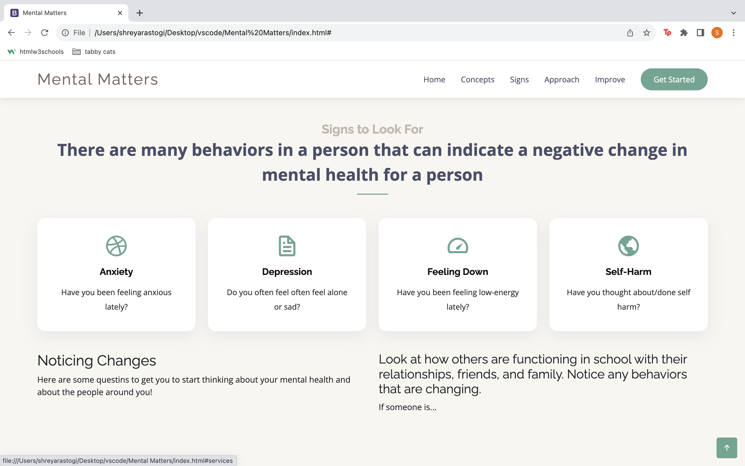Open the Chrome three-dot menu
745x466 pixels.
pyautogui.click(x=733, y=33)
